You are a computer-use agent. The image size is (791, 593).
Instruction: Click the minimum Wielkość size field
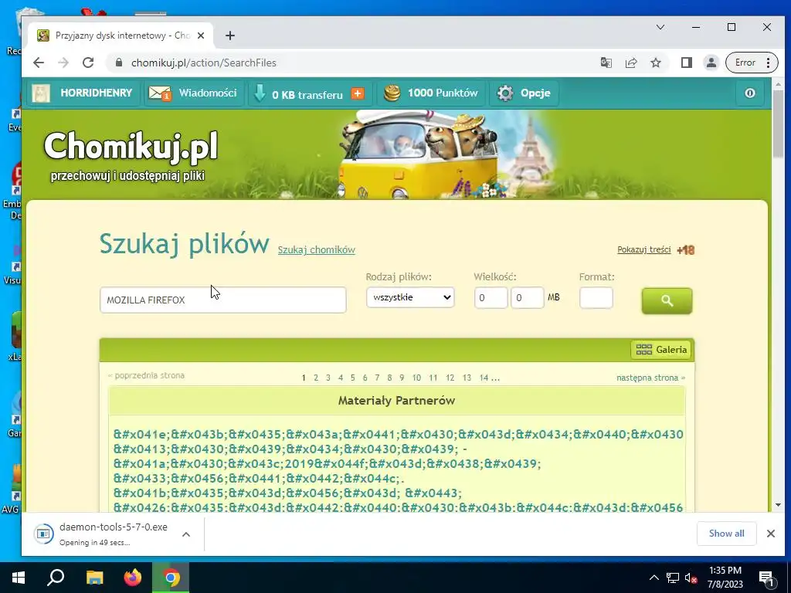coord(491,298)
